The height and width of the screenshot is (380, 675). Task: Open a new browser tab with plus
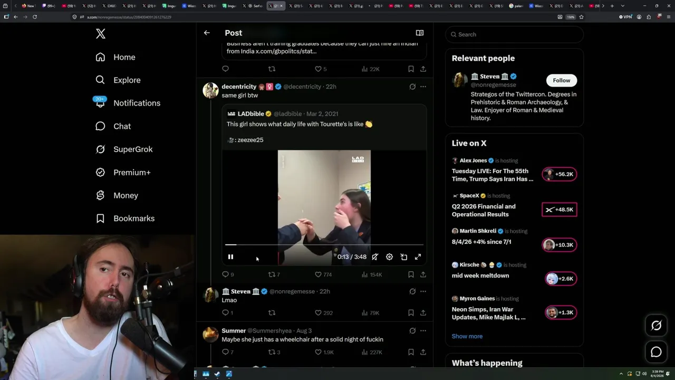click(612, 6)
